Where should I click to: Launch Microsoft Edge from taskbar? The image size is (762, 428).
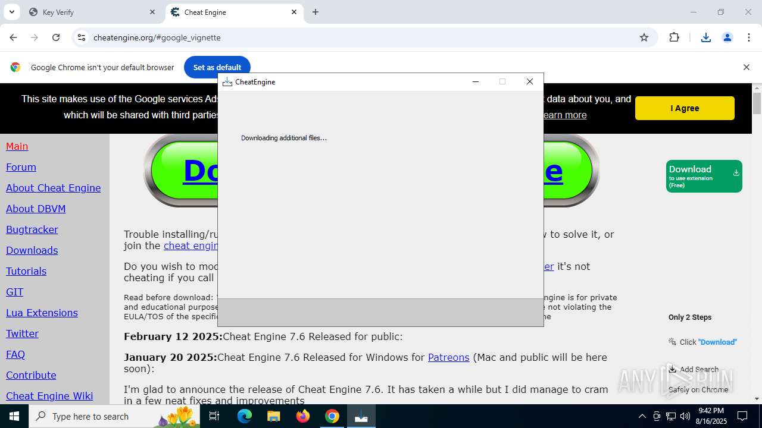(245, 416)
